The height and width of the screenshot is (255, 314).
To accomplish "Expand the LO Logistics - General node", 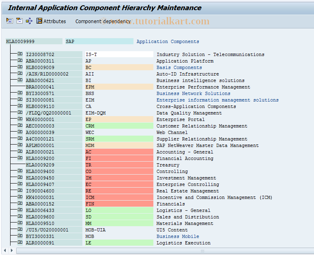I will tap(20, 210).
